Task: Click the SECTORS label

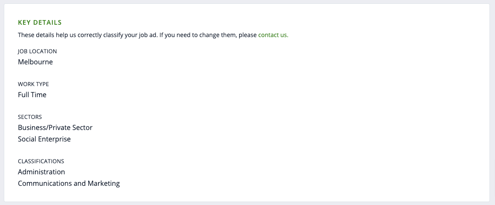Action: 30,117
